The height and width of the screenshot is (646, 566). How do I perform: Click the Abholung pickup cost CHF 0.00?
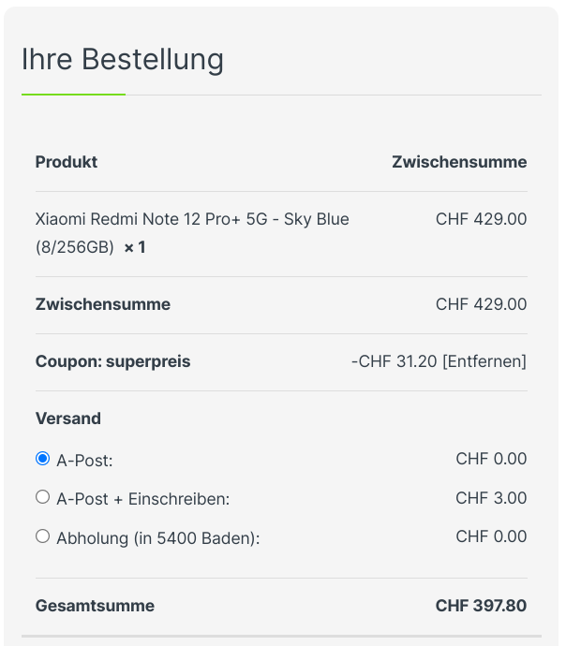click(491, 537)
